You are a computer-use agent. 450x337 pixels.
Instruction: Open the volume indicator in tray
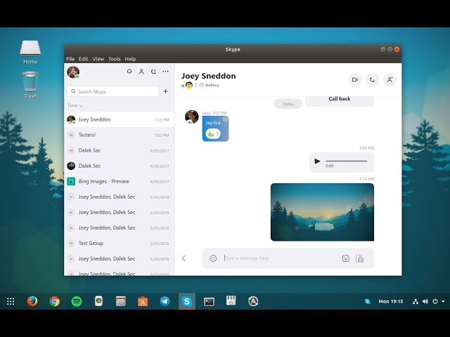[425, 301]
